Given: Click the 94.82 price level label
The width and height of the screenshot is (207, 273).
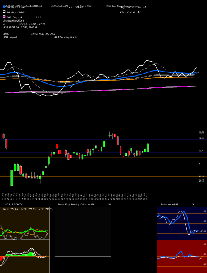Looking at the screenshot, I should click(202, 138).
